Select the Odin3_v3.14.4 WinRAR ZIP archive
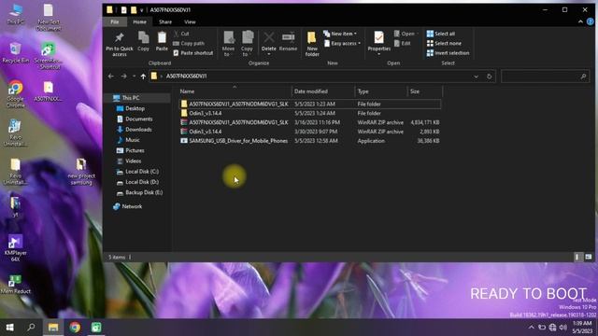This screenshot has height=336, width=598. 310,132
